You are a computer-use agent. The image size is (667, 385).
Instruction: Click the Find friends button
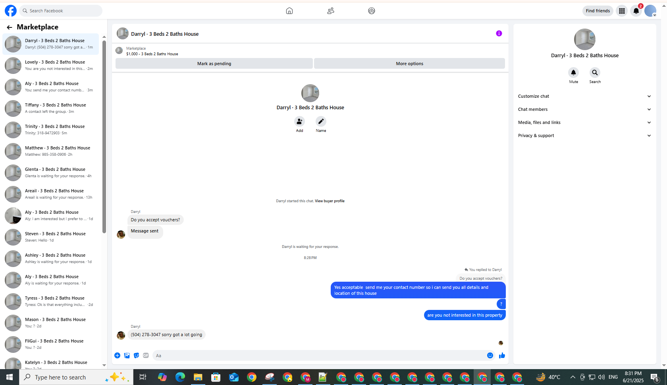(x=598, y=11)
